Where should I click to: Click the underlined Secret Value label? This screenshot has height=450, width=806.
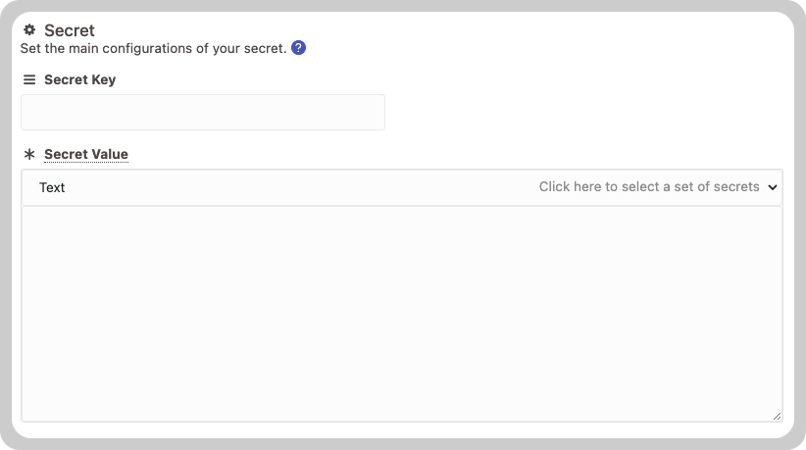click(86, 154)
